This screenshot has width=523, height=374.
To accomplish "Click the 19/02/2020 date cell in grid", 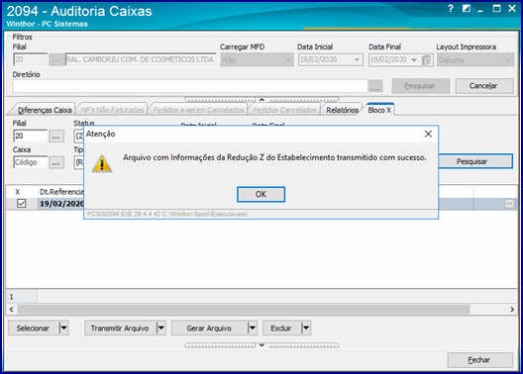I will tap(61, 204).
